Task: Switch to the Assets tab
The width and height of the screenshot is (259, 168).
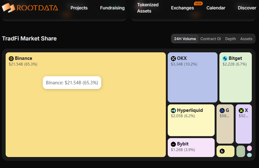Action: [x=246, y=39]
